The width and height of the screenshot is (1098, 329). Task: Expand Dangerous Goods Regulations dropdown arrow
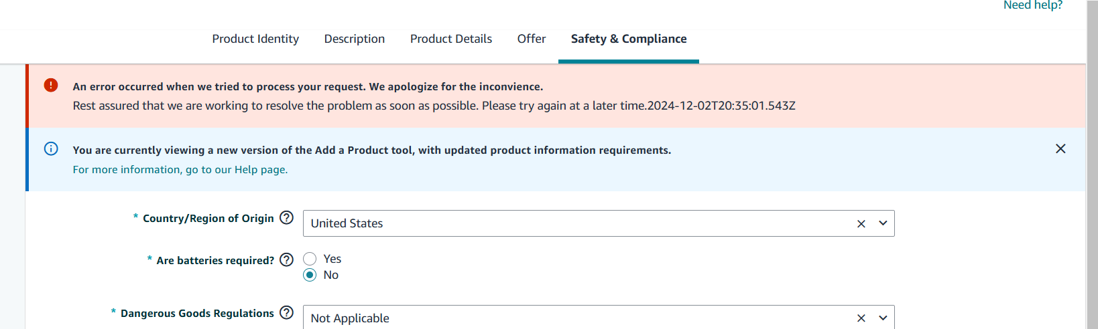tap(883, 318)
